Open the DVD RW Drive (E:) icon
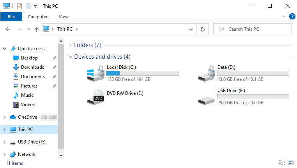 coord(95,97)
